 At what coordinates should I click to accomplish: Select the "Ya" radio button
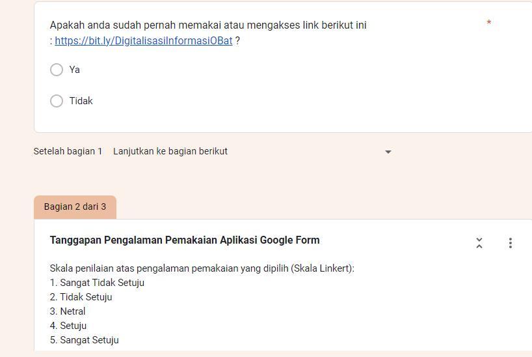[x=57, y=70]
